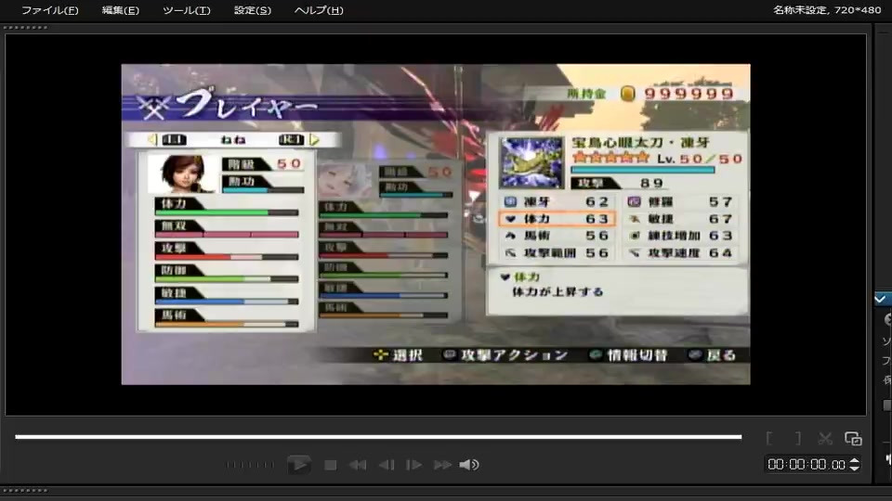Open the 編集(E) menu

tap(120, 10)
